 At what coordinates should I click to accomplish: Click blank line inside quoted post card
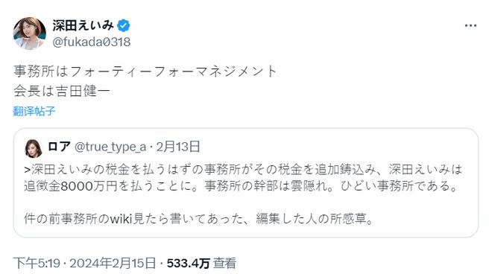pyautogui.click(x=246, y=203)
